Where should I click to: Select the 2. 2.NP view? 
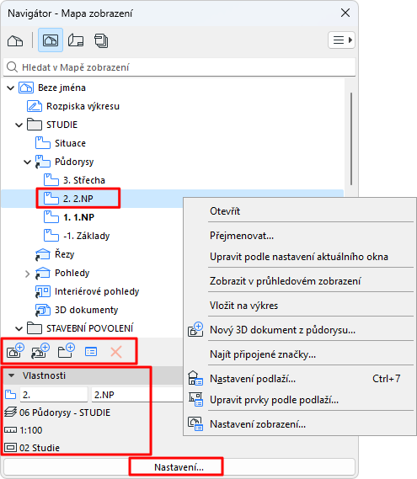click(78, 199)
